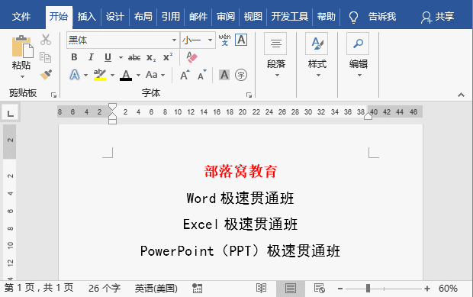Click the red heading 部落窝教育
473x297 pixels.
pos(240,172)
